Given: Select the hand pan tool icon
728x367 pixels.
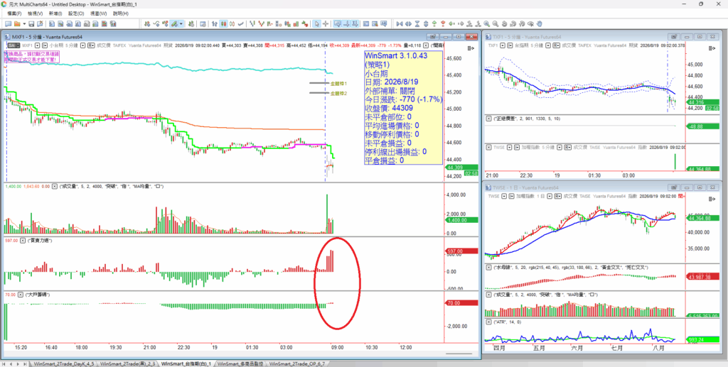Looking at the screenshot, I should click(x=540, y=23).
